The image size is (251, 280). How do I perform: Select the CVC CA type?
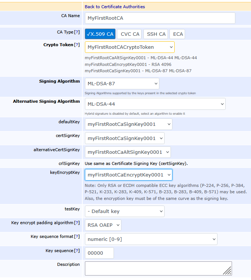pyautogui.click(x=130, y=34)
